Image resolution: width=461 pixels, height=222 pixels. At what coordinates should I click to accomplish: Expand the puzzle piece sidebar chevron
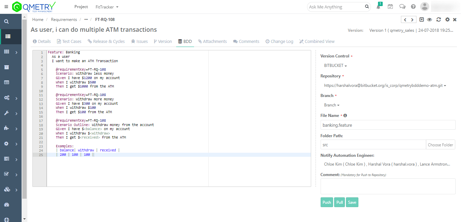(x=16, y=129)
